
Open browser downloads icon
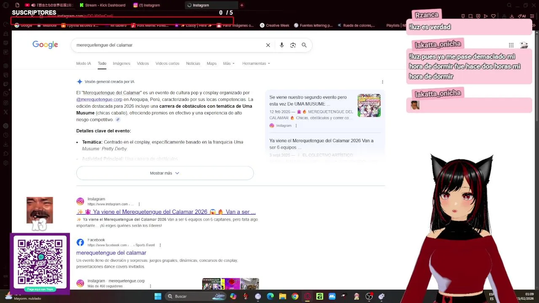pos(512,16)
